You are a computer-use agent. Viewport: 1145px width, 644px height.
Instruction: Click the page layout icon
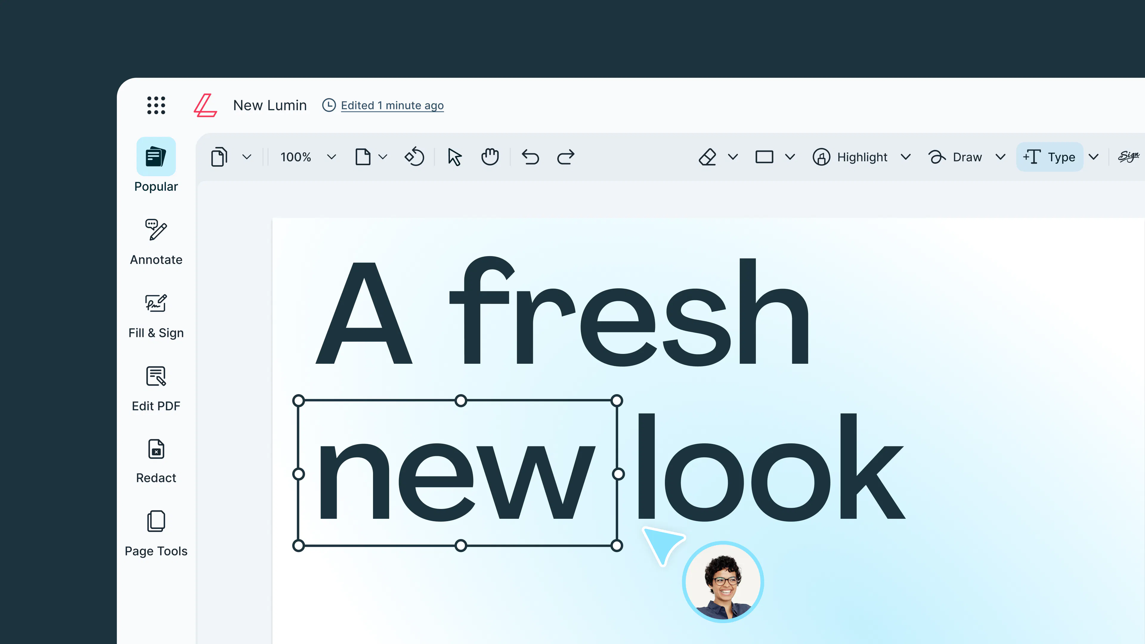point(363,157)
